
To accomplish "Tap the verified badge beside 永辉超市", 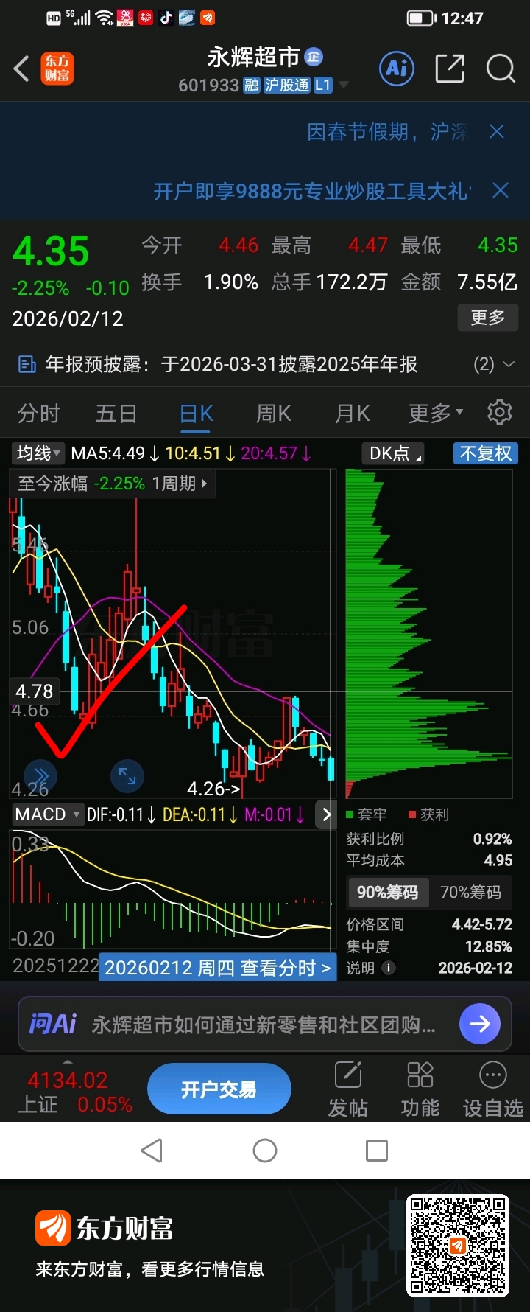I will click(314, 57).
